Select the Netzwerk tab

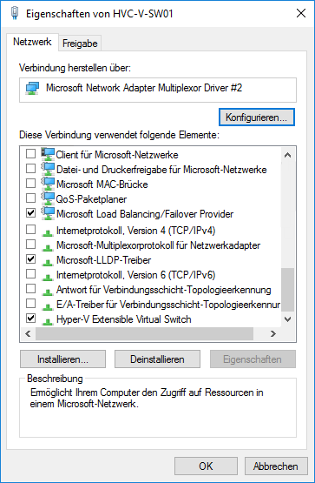[32, 42]
